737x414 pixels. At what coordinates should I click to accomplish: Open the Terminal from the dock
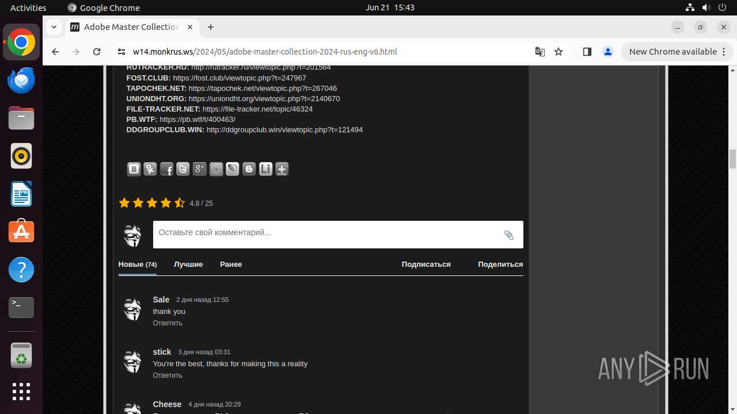coord(21,308)
